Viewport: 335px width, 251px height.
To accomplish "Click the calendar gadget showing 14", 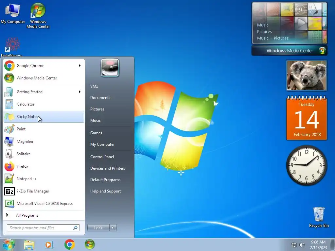I will 307,118.
